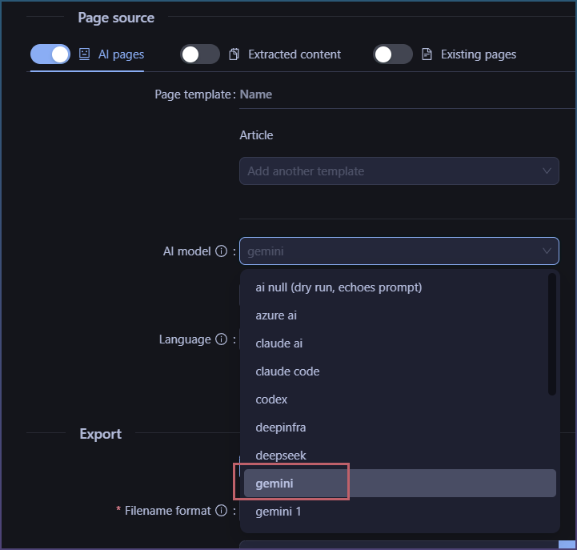Enable the Extracted content switch
Viewport: 577px width, 550px height.
[200, 54]
